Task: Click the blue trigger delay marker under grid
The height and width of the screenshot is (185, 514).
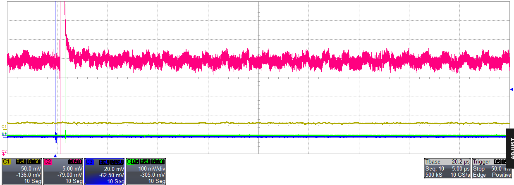Action: click(55, 156)
